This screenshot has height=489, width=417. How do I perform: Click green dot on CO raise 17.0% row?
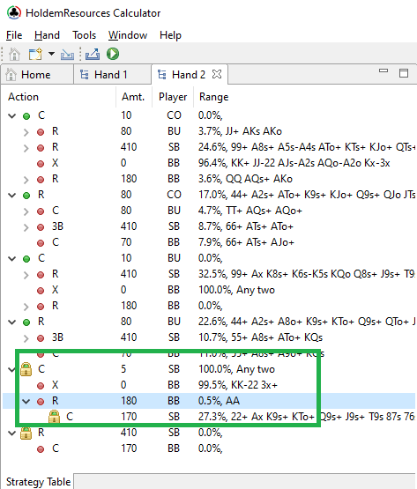pos(26,196)
